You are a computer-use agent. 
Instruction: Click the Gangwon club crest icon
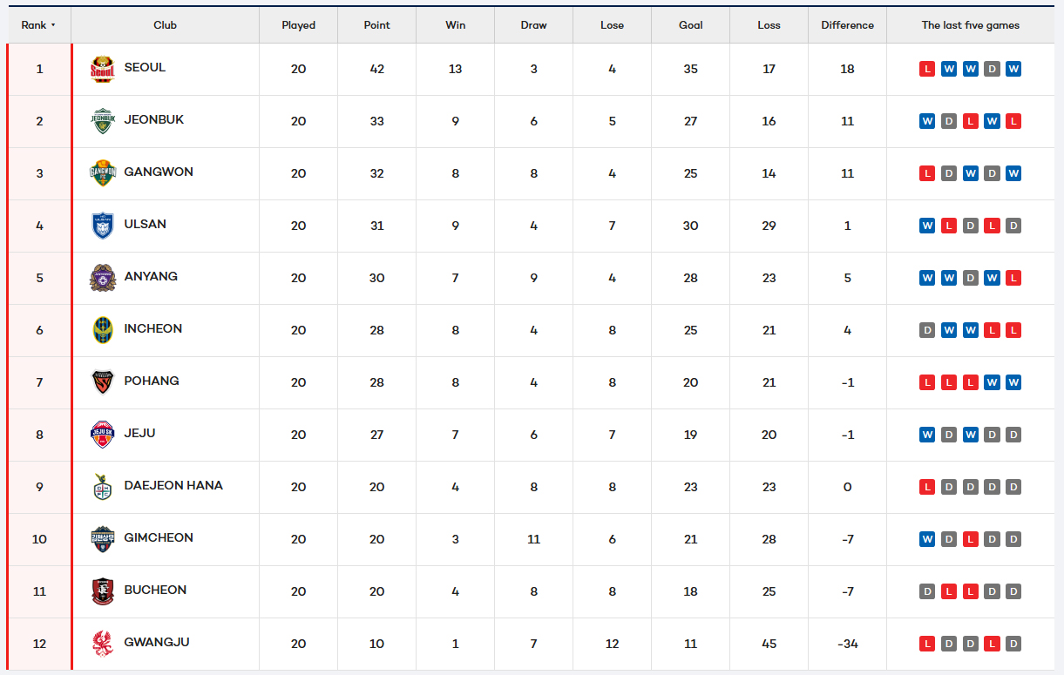(x=102, y=173)
